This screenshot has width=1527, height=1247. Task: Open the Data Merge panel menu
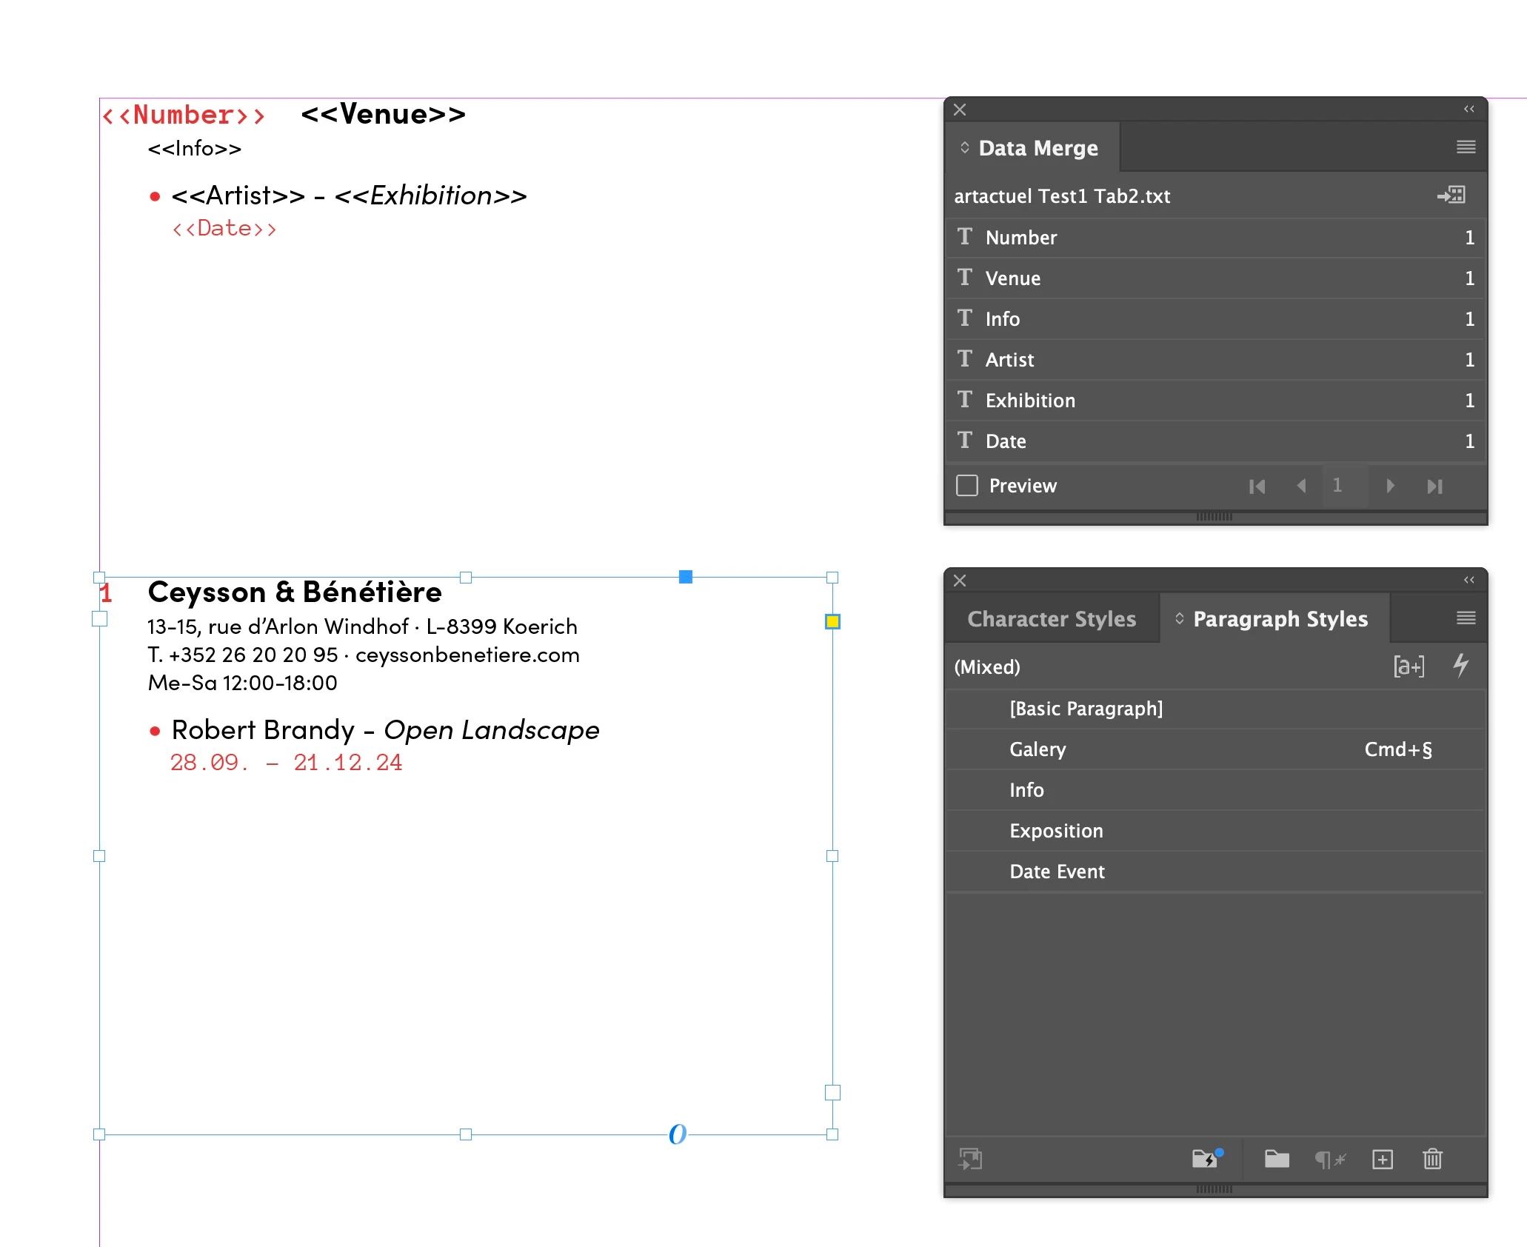(x=1466, y=147)
